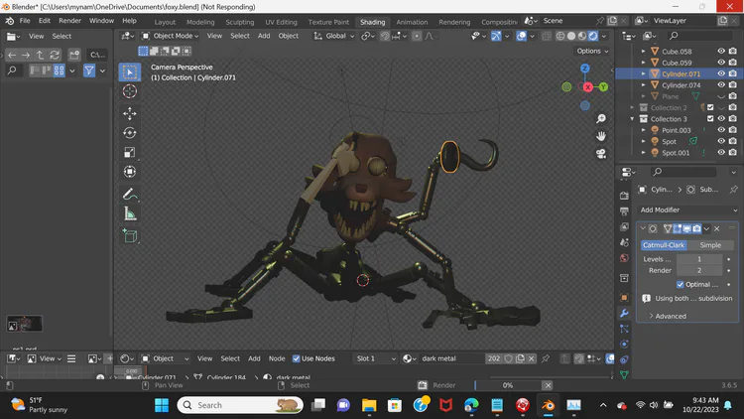Toggle the Collection 2 checkbox

pyautogui.click(x=710, y=107)
